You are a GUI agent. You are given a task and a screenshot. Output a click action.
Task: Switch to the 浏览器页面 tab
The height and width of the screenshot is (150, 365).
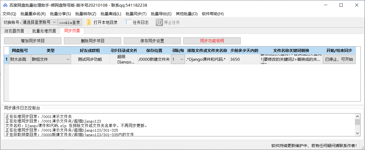(14, 31)
